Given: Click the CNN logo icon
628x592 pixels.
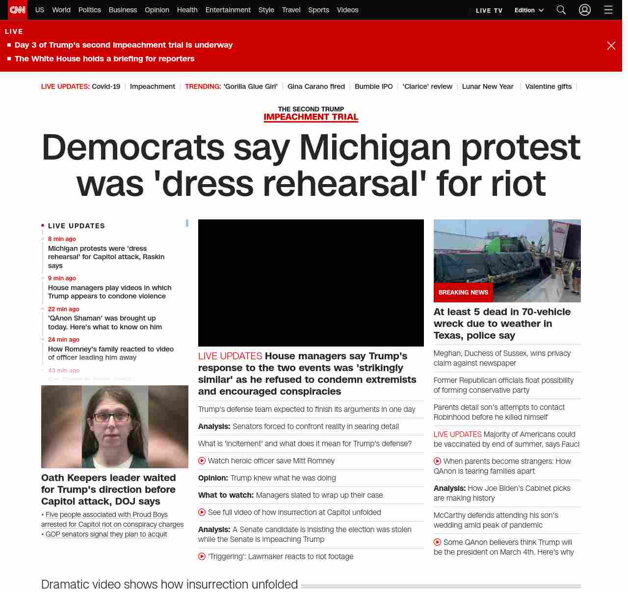Looking at the screenshot, I should tap(18, 10).
